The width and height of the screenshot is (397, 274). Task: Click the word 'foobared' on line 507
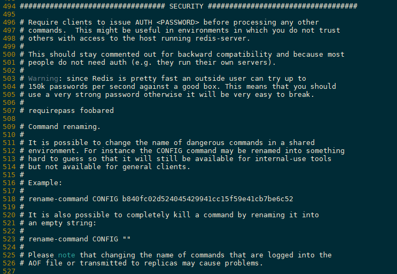(97, 111)
